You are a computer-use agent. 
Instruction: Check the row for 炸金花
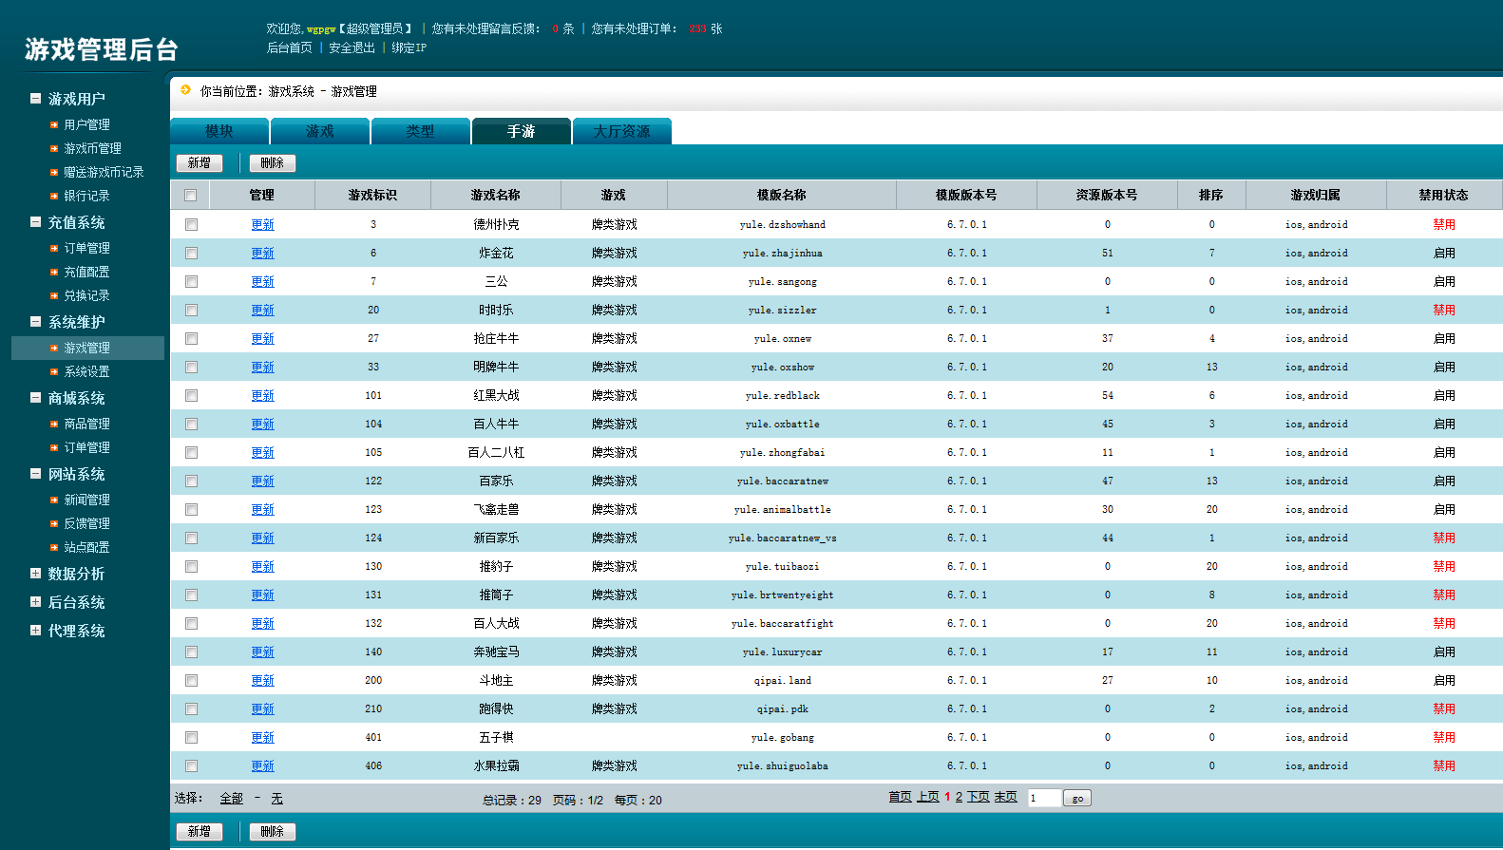191,254
